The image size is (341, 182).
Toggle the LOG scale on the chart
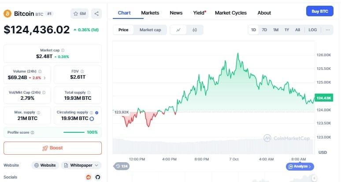312,30
